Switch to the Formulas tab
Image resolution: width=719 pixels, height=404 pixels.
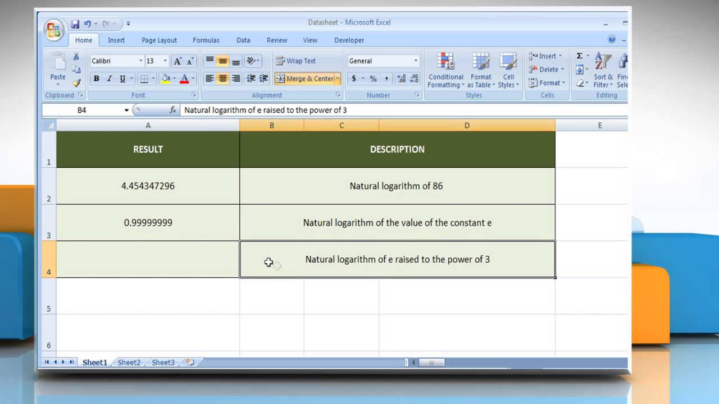coord(206,40)
